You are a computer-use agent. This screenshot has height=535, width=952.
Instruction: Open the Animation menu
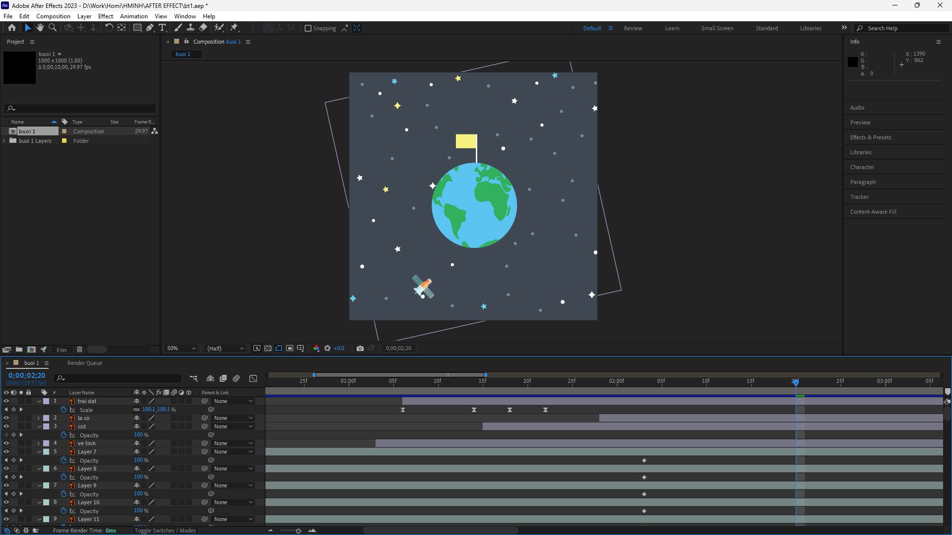tap(133, 16)
